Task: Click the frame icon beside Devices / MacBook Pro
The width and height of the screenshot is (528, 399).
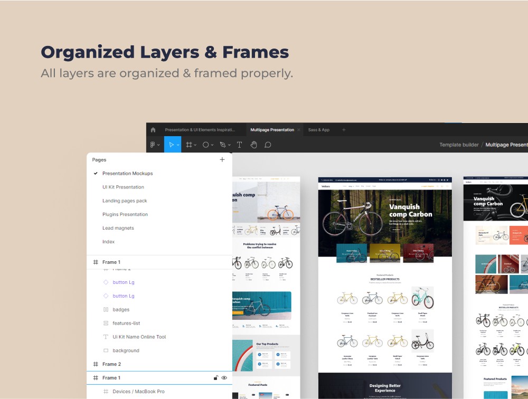Action: click(x=106, y=391)
